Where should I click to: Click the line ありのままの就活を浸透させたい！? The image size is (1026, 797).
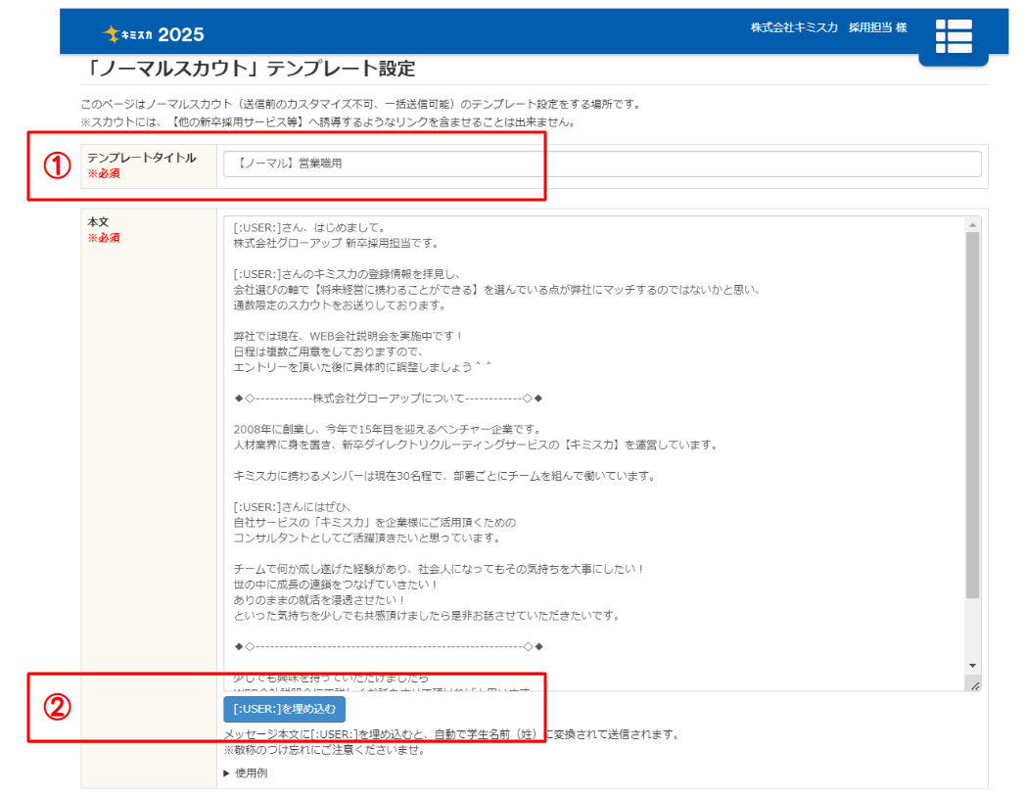(320, 600)
